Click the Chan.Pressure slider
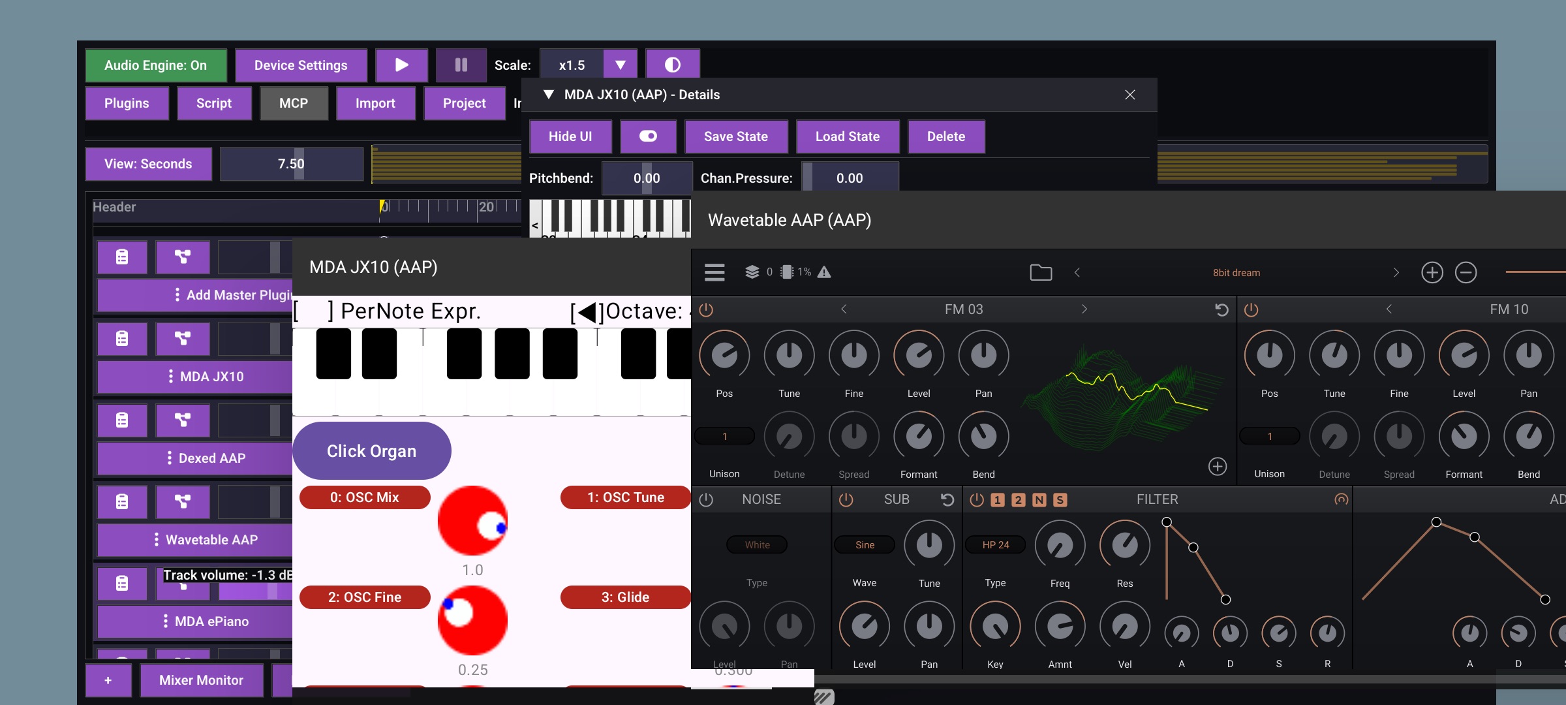Viewport: 1566px width, 705px height. click(850, 178)
